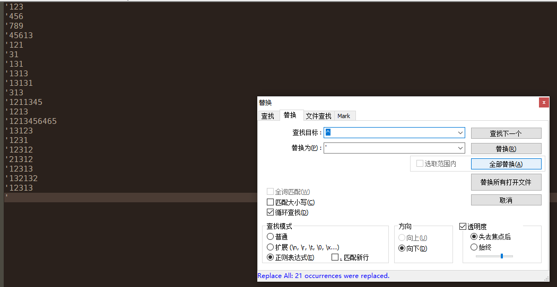Click the editor line '1211345
The width and height of the screenshot is (557, 287).
tap(24, 102)
